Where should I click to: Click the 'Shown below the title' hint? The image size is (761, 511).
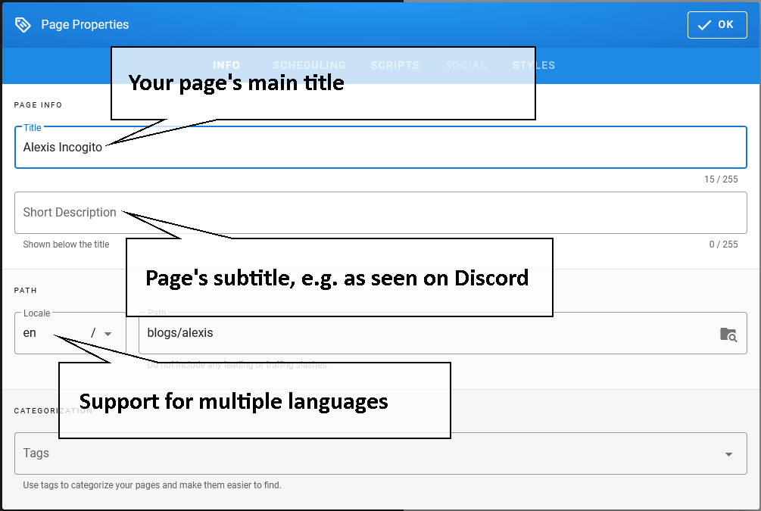pyautogui.click(x=66, y=245)
